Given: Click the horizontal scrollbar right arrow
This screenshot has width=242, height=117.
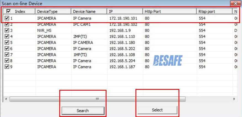Looking at the screenshot, I should tap(234, 99).
